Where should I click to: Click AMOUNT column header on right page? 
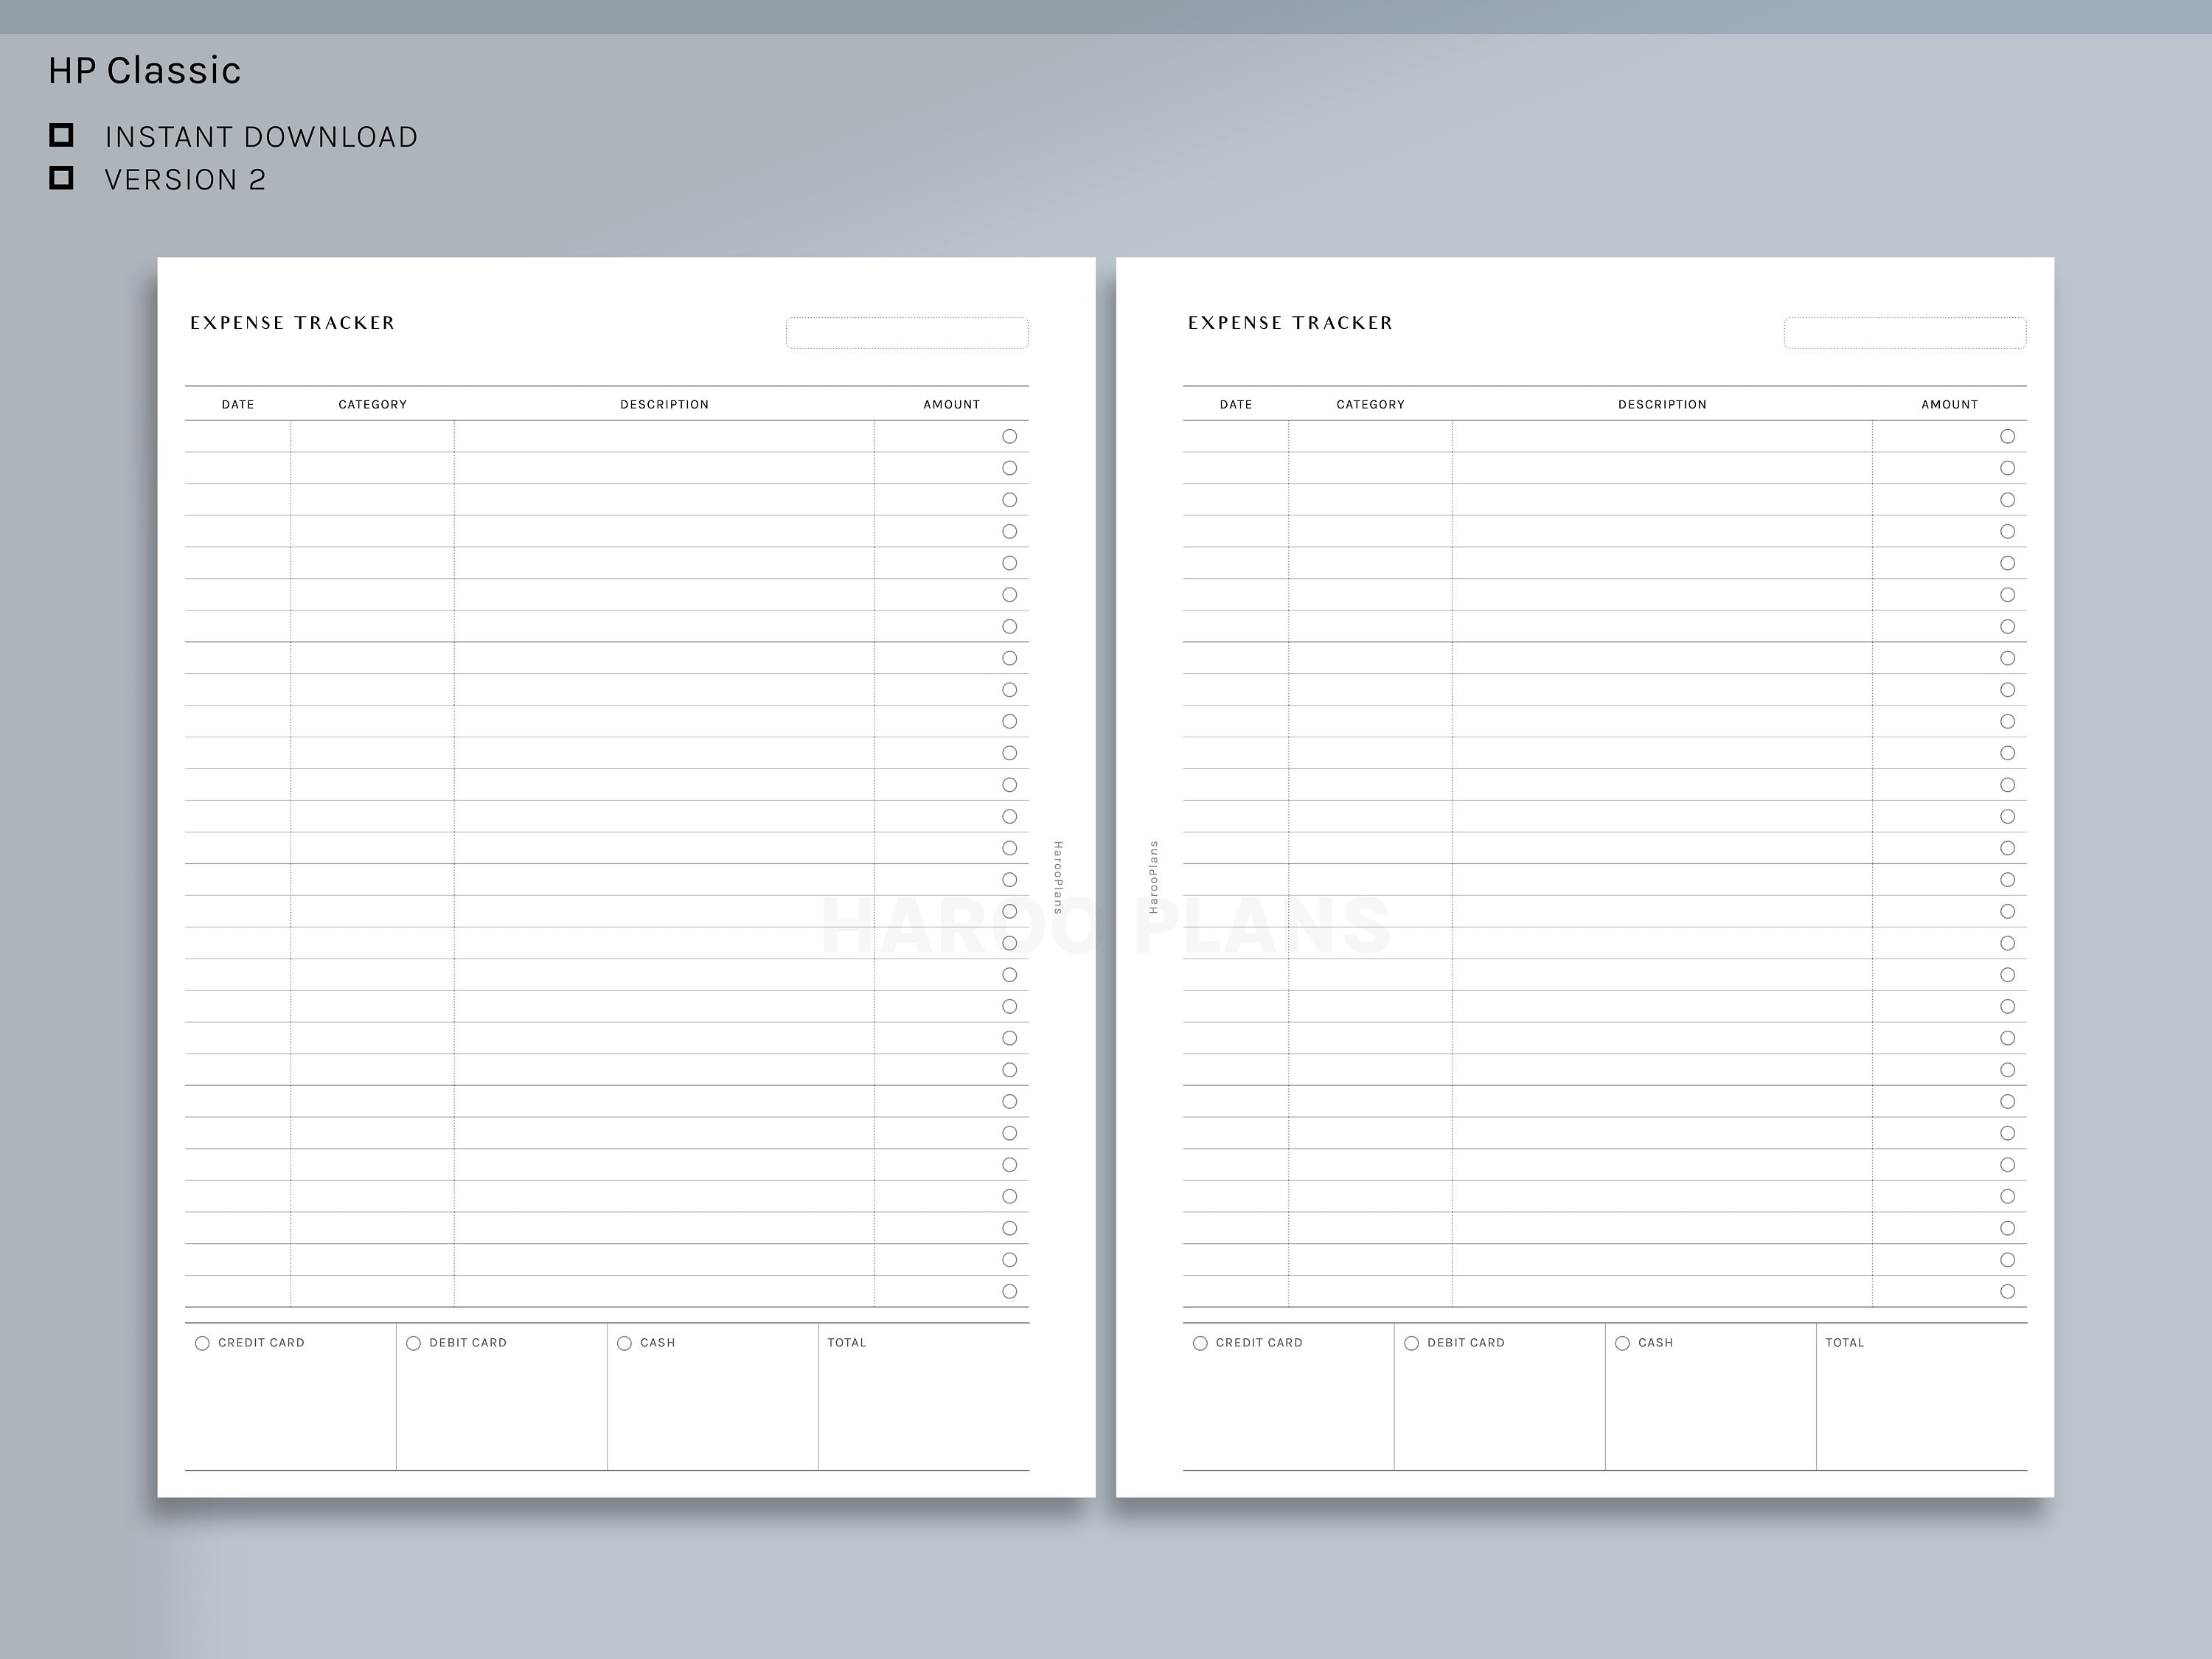1950,404
